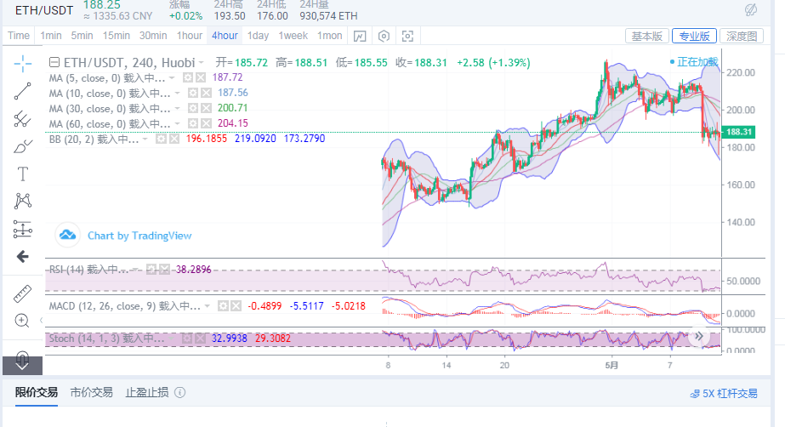
Task: Collapse the ETH/USDT legend with minus box
Action: click(54, 62)
